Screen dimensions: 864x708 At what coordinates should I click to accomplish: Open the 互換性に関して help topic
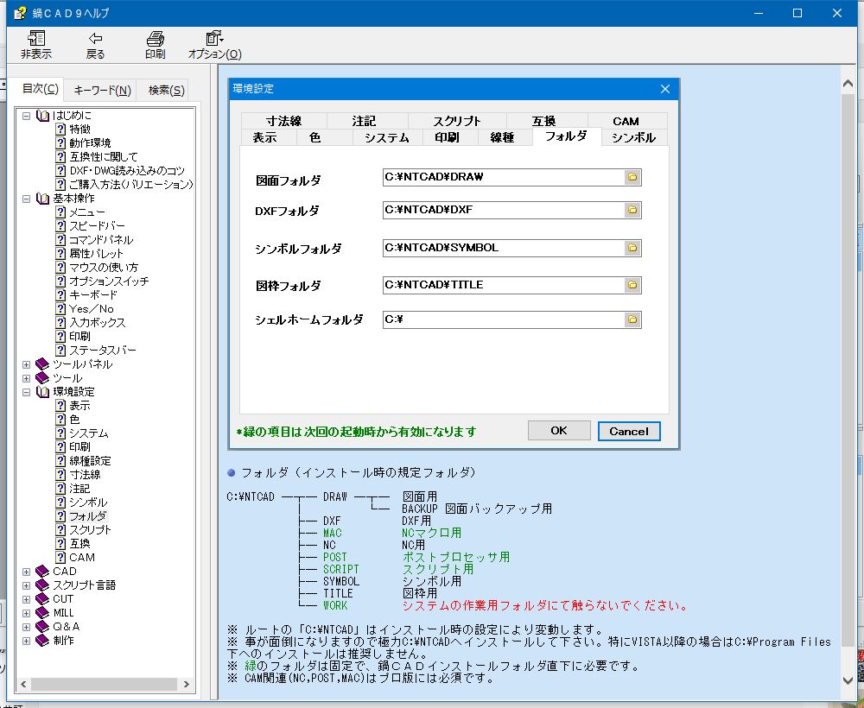coord(104,157)
